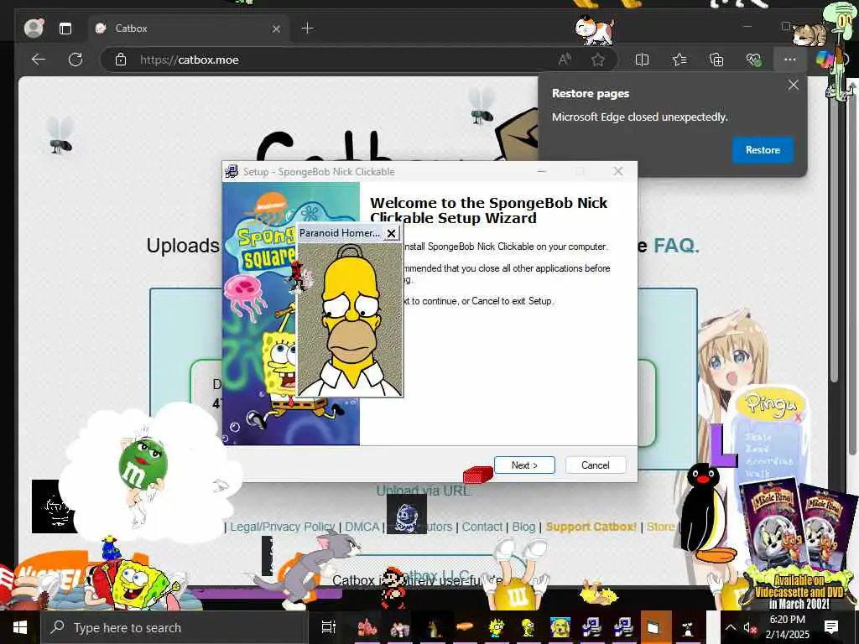Image resolution: width=859 pixels, height=644 pixels.
Task: Refresh the catbox.moe page
Action: tap(75, 60)
